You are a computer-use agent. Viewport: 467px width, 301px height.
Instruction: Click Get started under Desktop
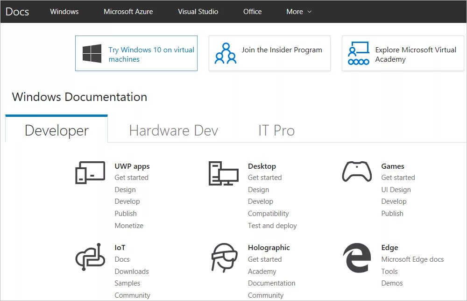[265, 178]
